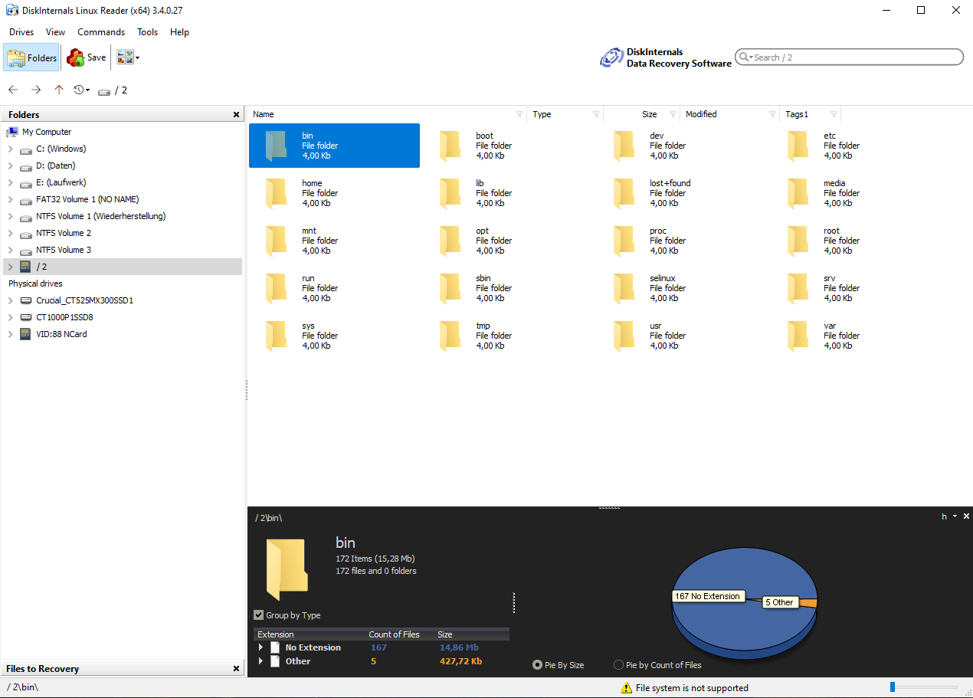Viewport: 973px width, 698px height.
Task: Expand the Crucial_CT525MX300SSD1 drive node
Action: [x=10, y=300]
